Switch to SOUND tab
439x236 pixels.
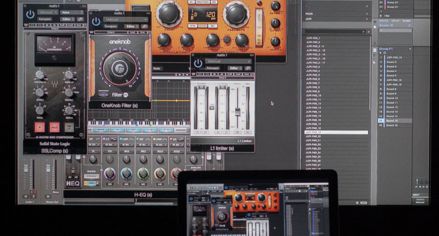click(x=407, y=21)
